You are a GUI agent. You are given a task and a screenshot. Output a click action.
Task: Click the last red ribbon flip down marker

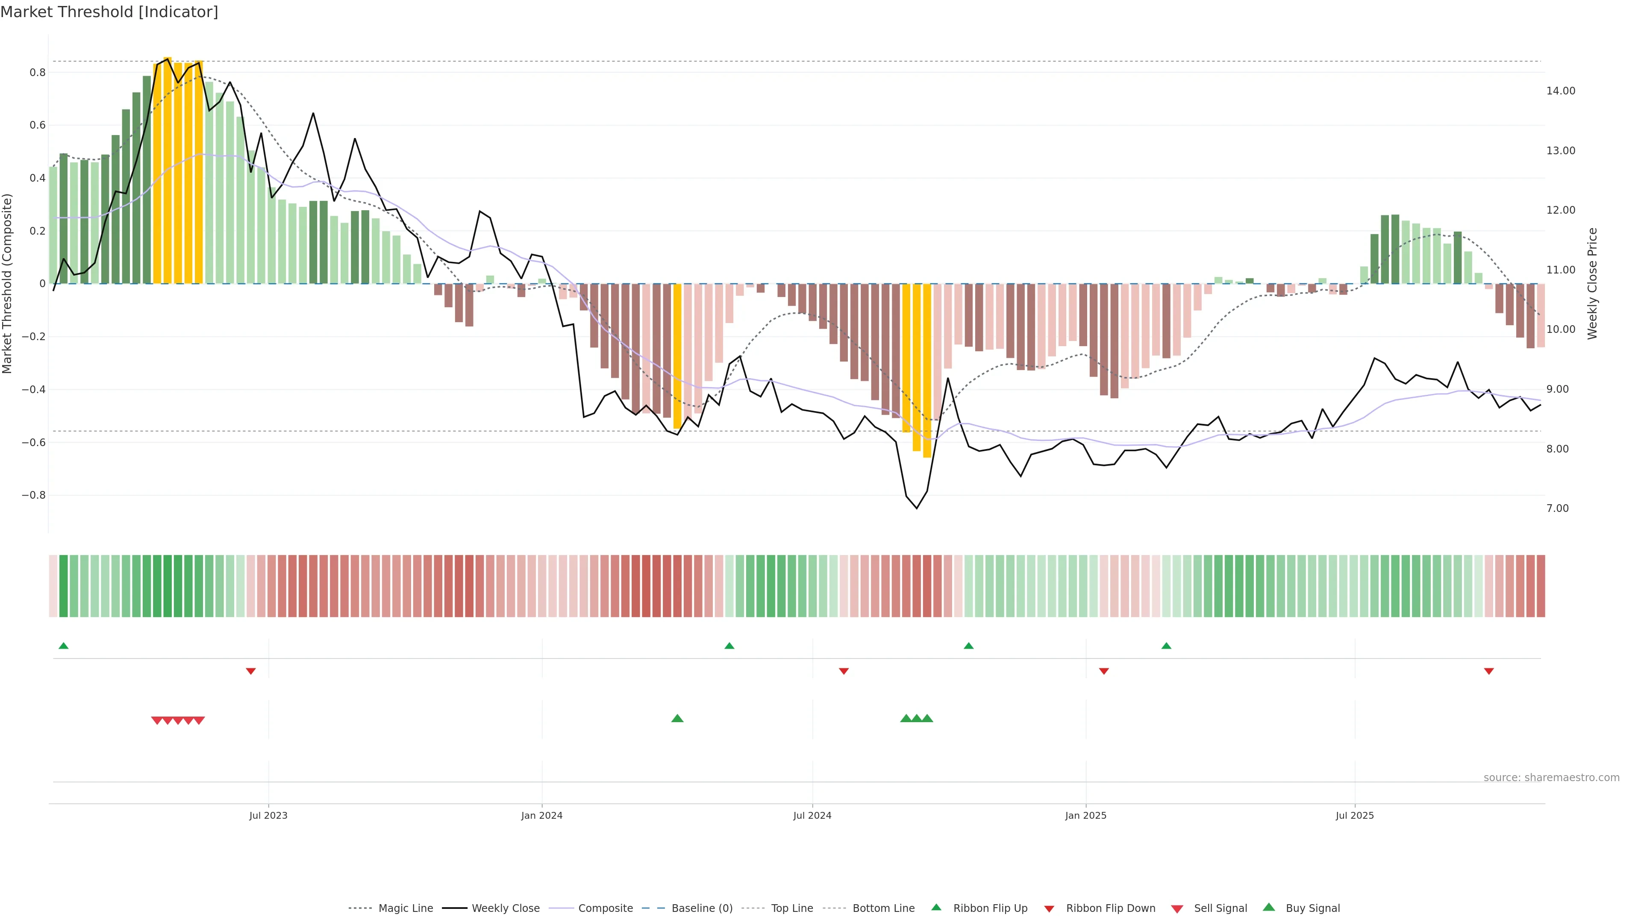click(1489, 671)
